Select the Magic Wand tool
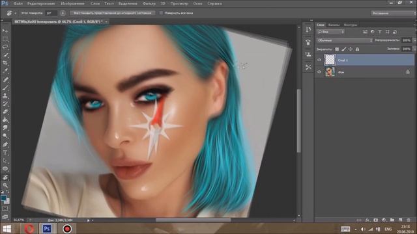This screenshot has width=417, height=234. coord(5,55)
